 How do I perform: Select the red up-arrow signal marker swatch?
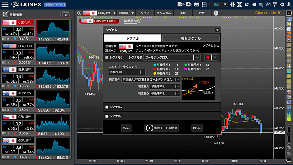(208, 58)
